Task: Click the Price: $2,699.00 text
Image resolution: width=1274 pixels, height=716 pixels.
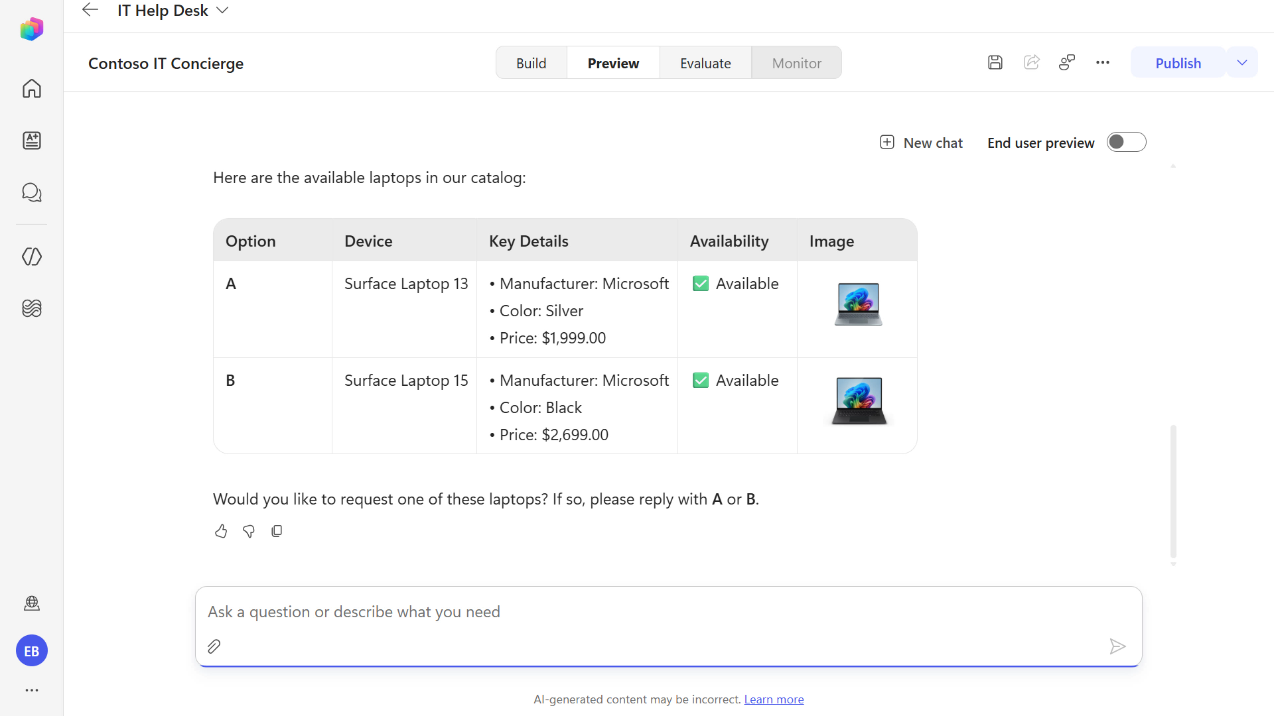Action: point(554,435)
